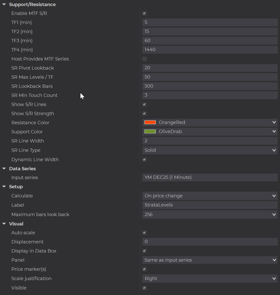The image size is (280, 295).
Task: Click the OliveDrab Support Color swatch
Action: click(150, 132)
